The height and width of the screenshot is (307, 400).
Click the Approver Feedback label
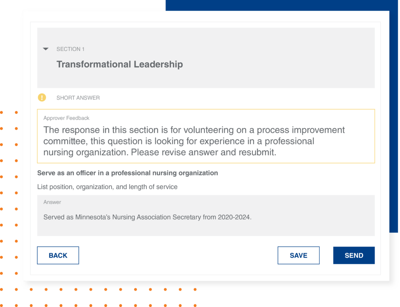[66, 118]
